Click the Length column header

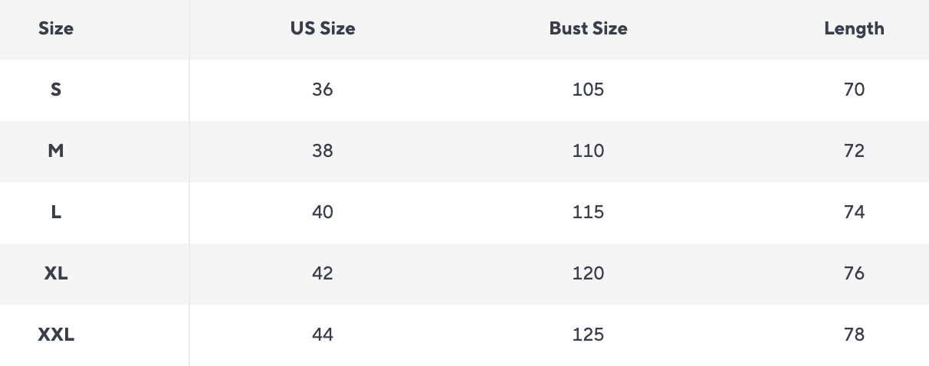(x=854, y=29)
